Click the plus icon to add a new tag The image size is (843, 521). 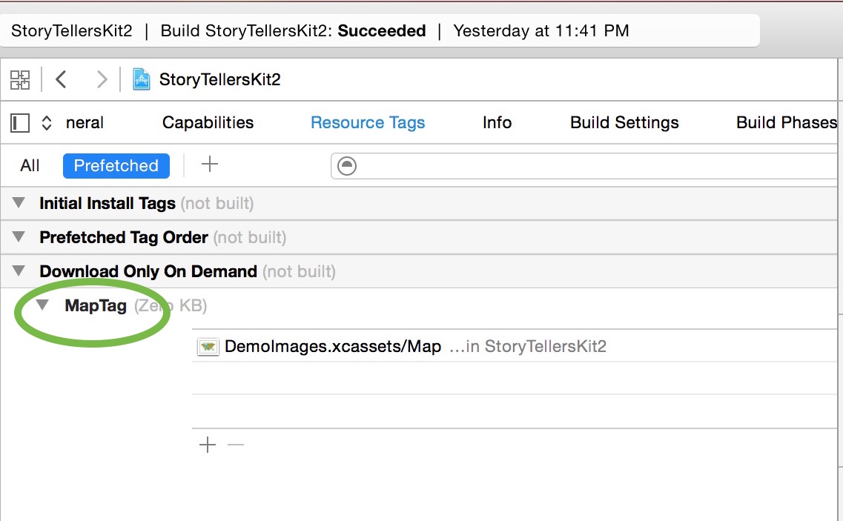pyautogui.click(x=209, y=165)
